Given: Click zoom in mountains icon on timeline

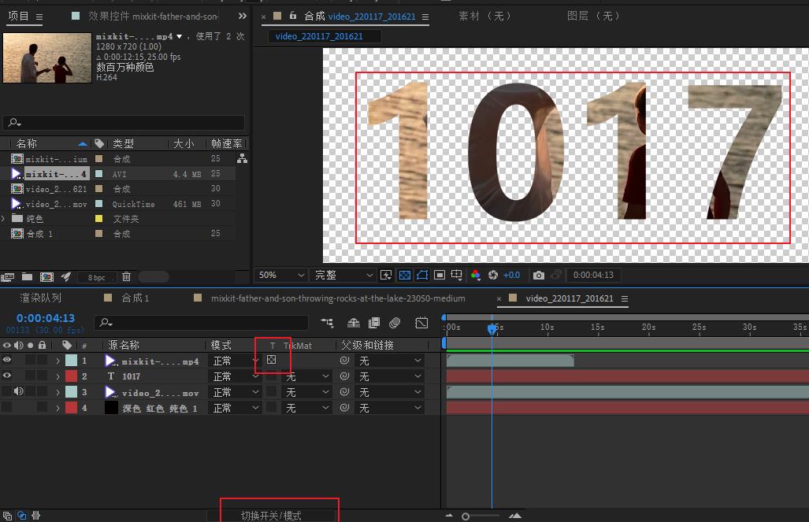Looking at the screenshot, I should [515, 515].
